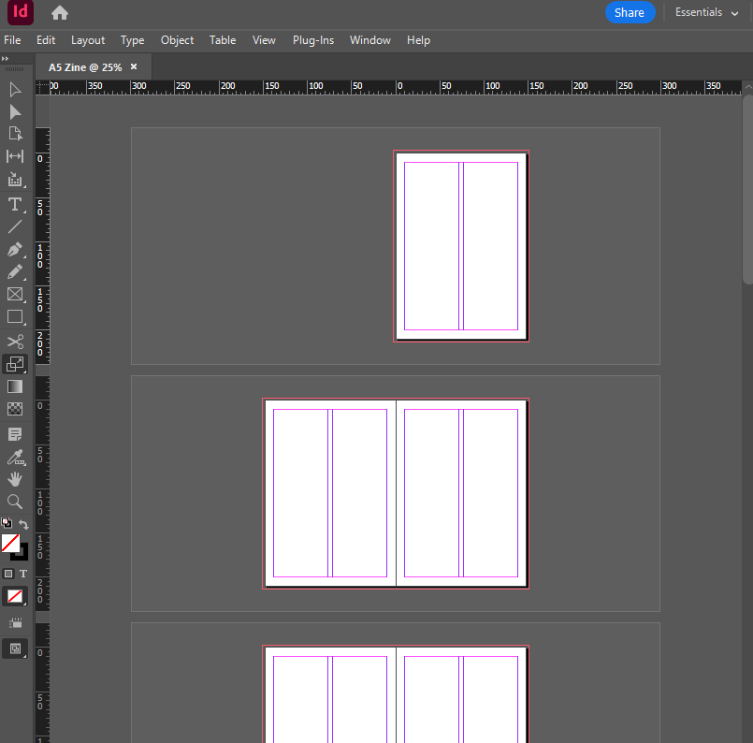Screen dimensions: 753x743
Task: Choose the Page tool
Action: point(15,134)
